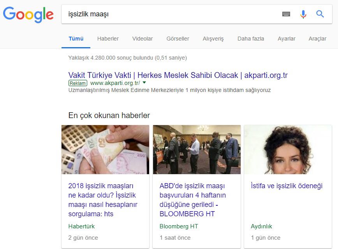This screenshot has height=249, width=338.
Task: Start the search via the magnifier icon
Action: [320, 14]
